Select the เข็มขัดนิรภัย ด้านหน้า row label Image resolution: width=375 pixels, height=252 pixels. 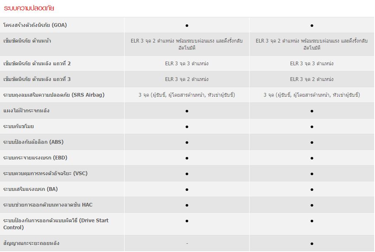coord(27,41)
